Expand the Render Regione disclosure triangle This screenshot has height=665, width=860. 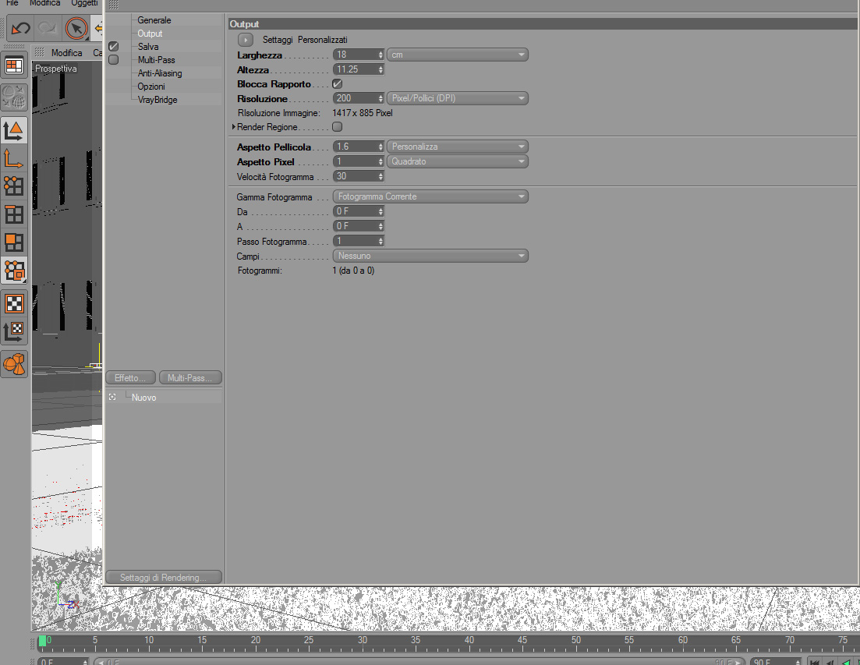pos(234,126)
